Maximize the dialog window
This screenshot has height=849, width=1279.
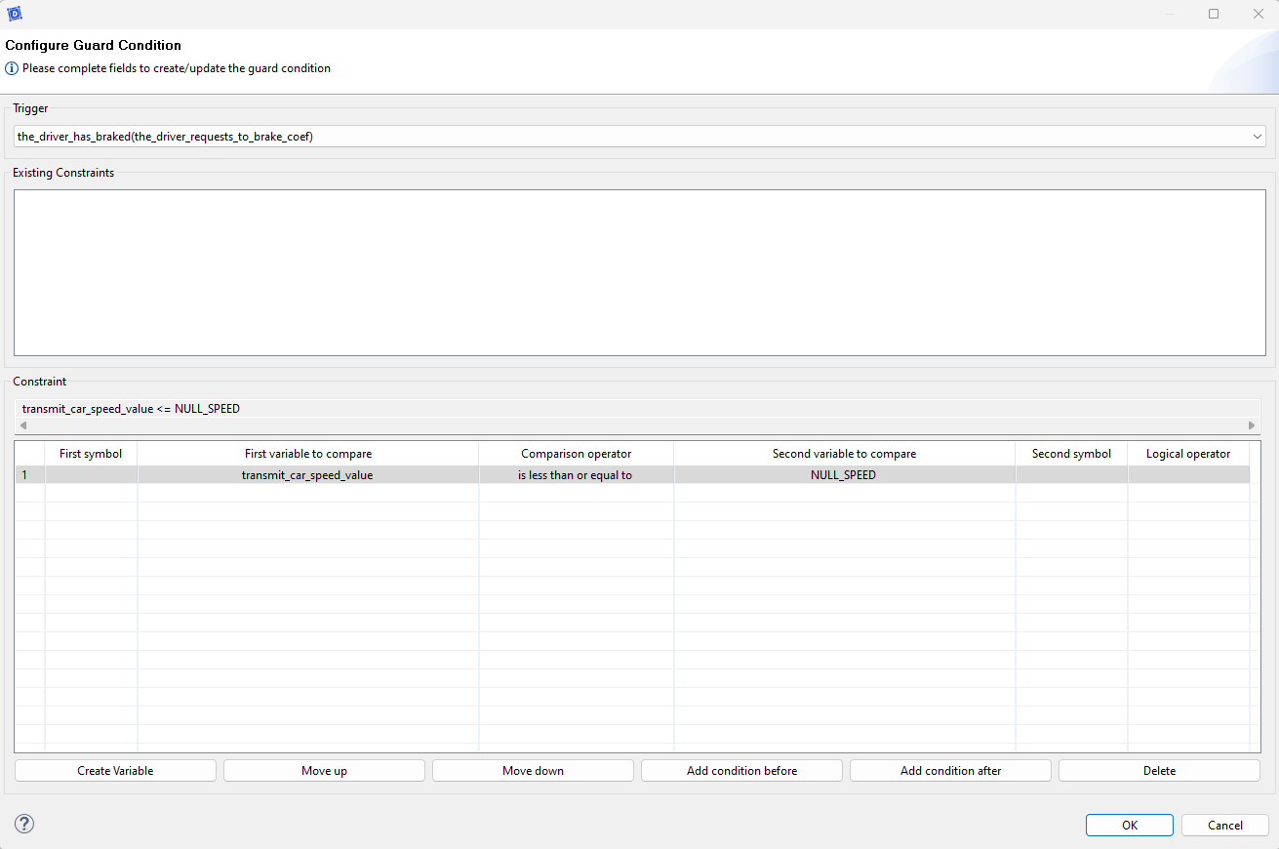(x=1214, y=14)
